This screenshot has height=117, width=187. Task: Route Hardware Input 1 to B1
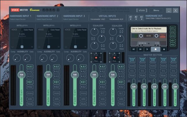click(30, 82)
